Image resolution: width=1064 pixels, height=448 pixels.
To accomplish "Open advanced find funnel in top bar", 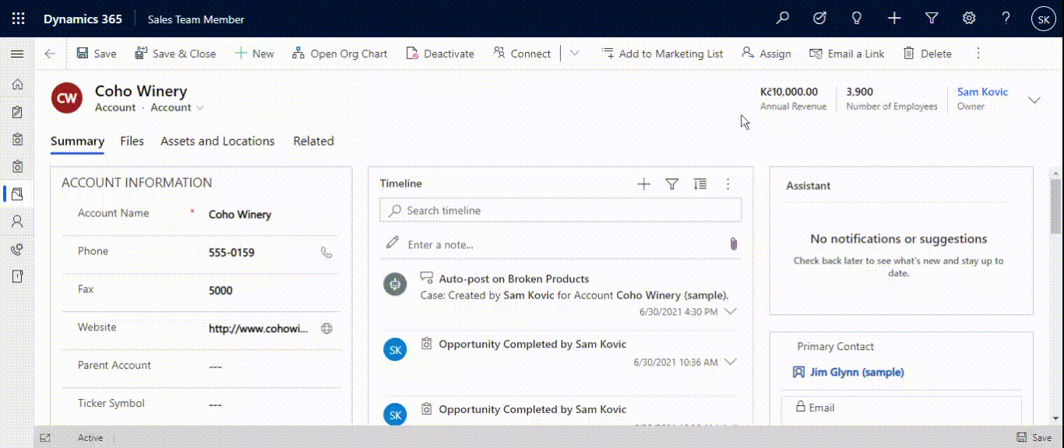I will click(x=932, y=19).
